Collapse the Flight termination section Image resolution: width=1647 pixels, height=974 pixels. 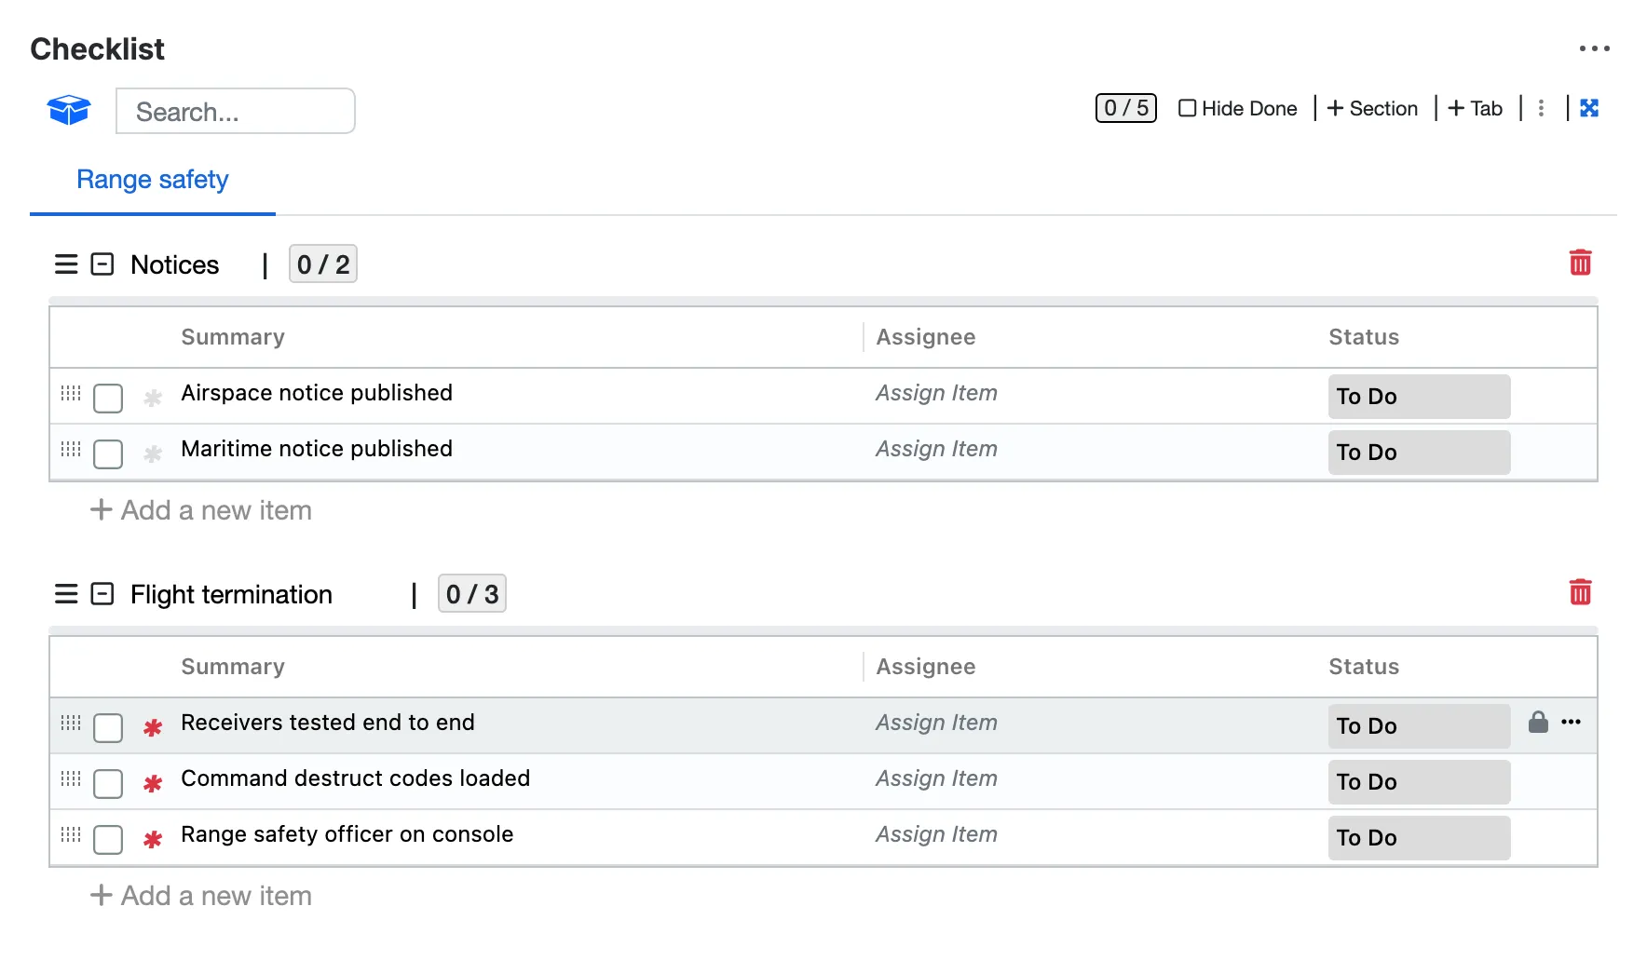[x=102, y=594]
